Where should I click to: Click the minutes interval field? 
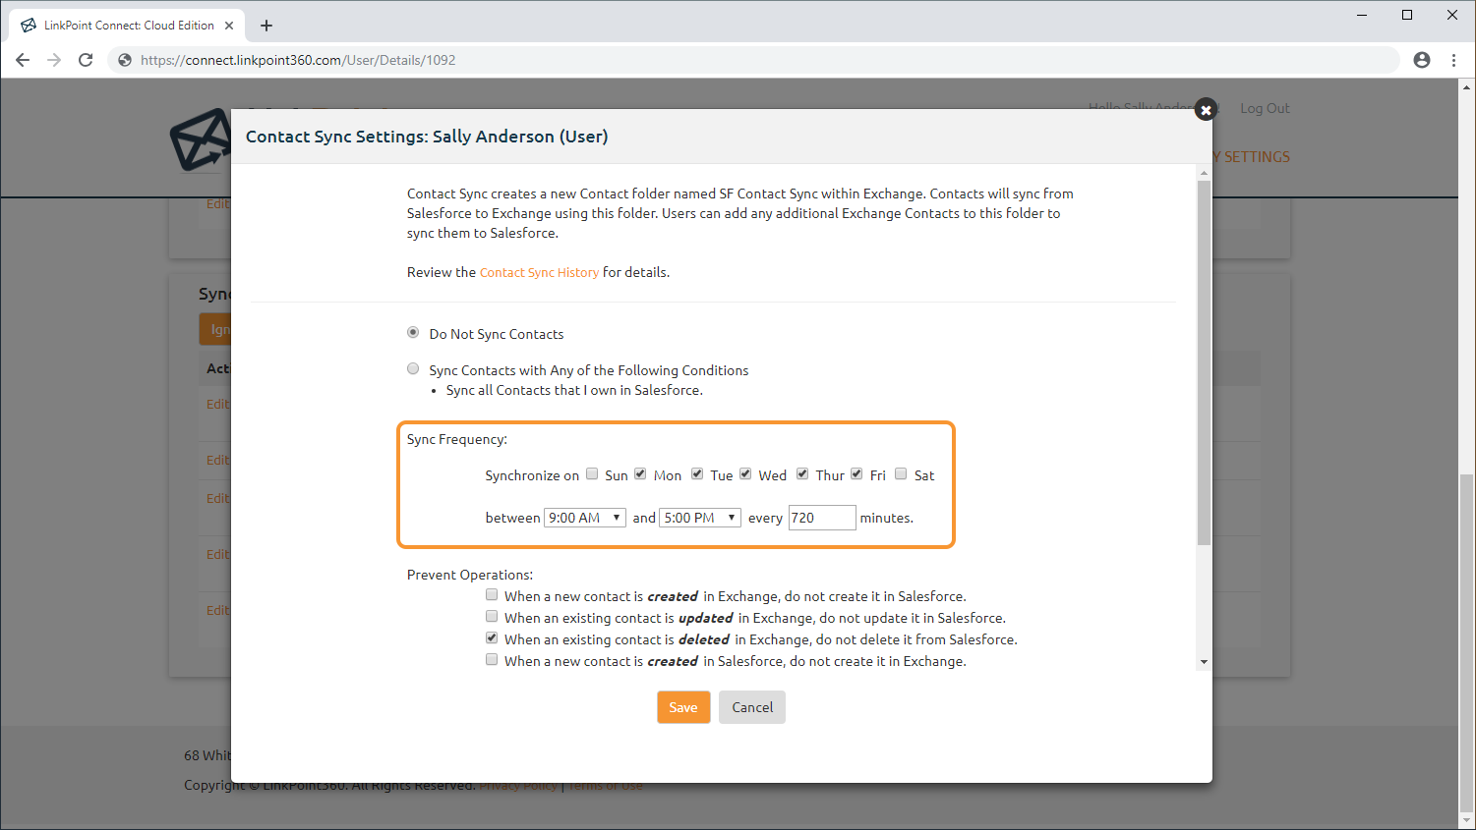[x=822, y=518]
